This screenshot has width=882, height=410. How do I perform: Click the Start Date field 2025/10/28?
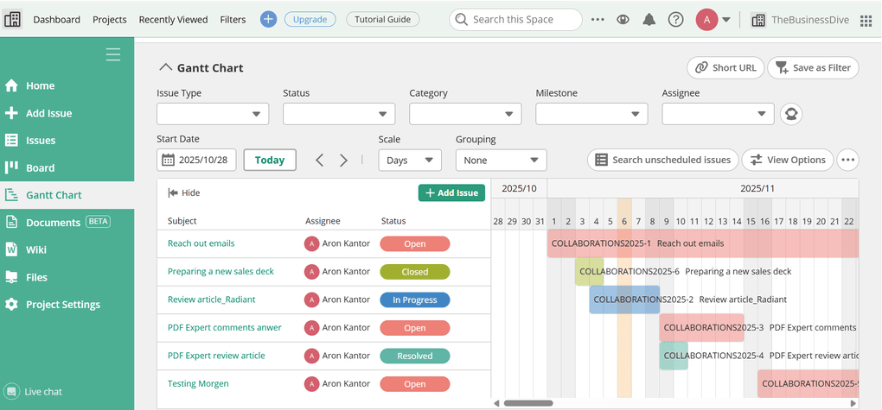coord(196,160)
